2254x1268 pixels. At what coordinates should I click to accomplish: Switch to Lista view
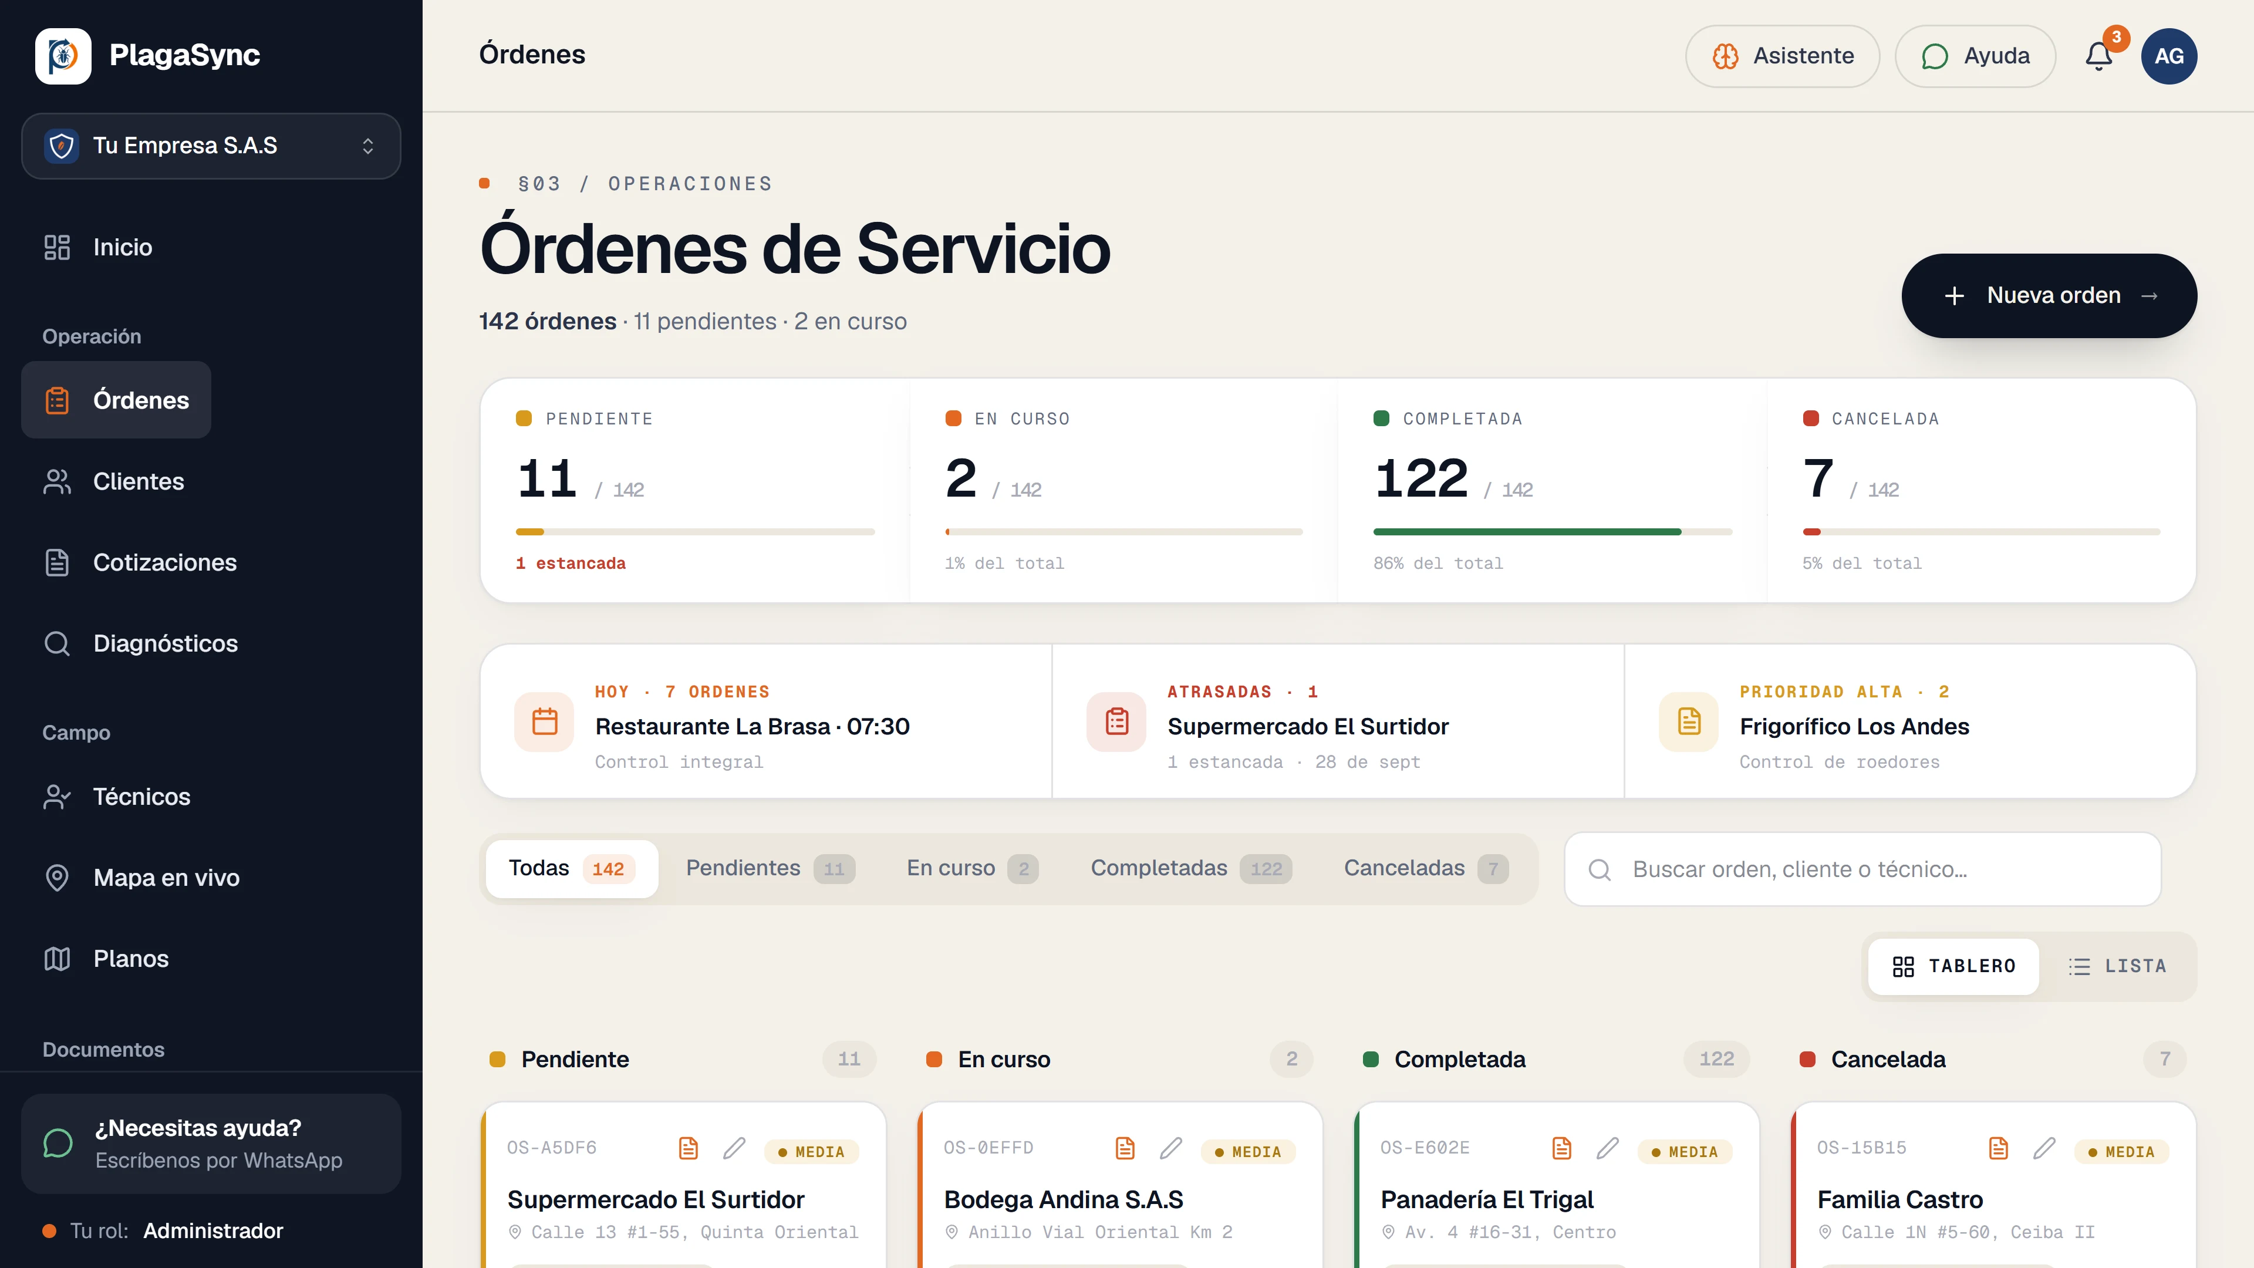(2117, 966)
